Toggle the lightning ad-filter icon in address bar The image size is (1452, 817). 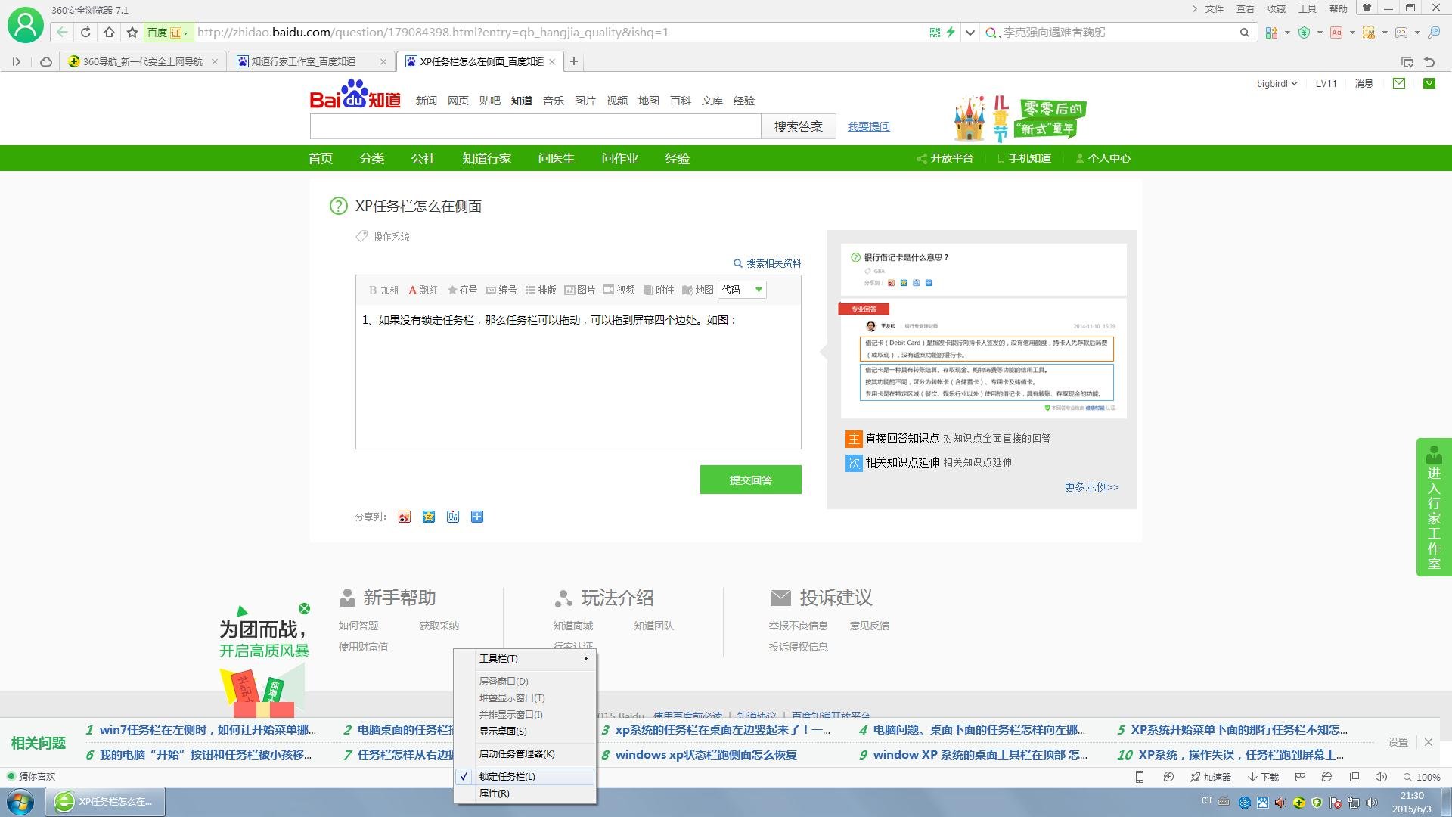pos(950,32)
